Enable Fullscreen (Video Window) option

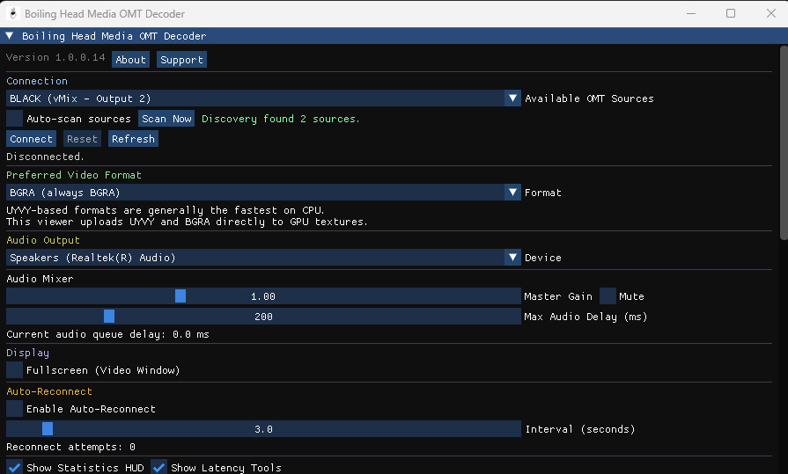click(x=15, y=370)
